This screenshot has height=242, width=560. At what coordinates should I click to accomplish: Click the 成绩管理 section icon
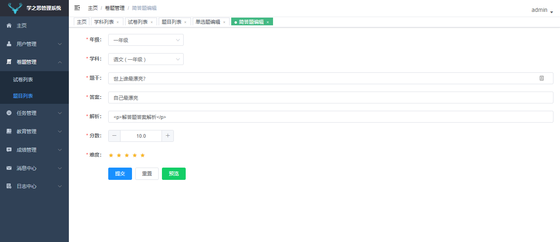coord(9,150)
